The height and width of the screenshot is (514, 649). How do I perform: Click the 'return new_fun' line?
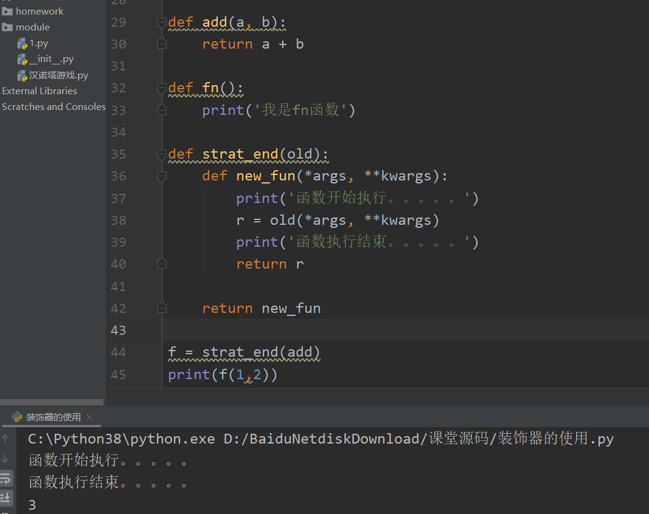point(261,308)
